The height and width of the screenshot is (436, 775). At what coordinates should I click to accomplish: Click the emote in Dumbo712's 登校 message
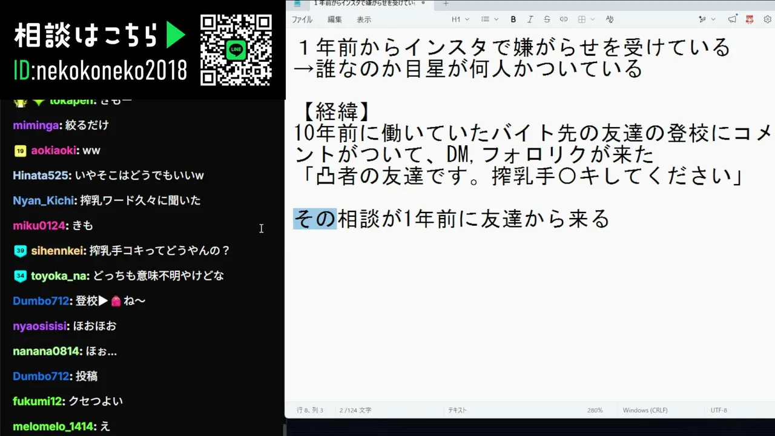[x=116, y=301]
